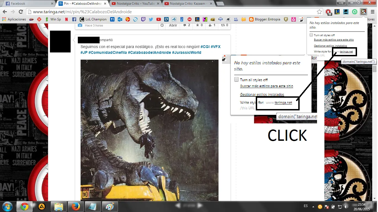Open the League of Legends extension in the toolbar
This screenshot has height=212, width=378.
337,12
